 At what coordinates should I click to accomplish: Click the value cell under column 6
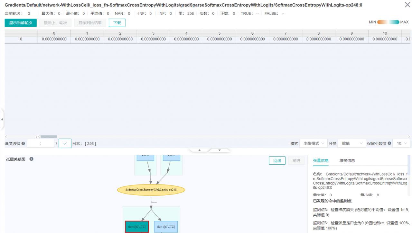[253, 39]
